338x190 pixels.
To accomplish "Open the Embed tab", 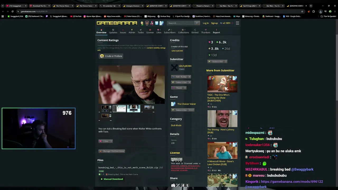I will (x=195, y=31).
